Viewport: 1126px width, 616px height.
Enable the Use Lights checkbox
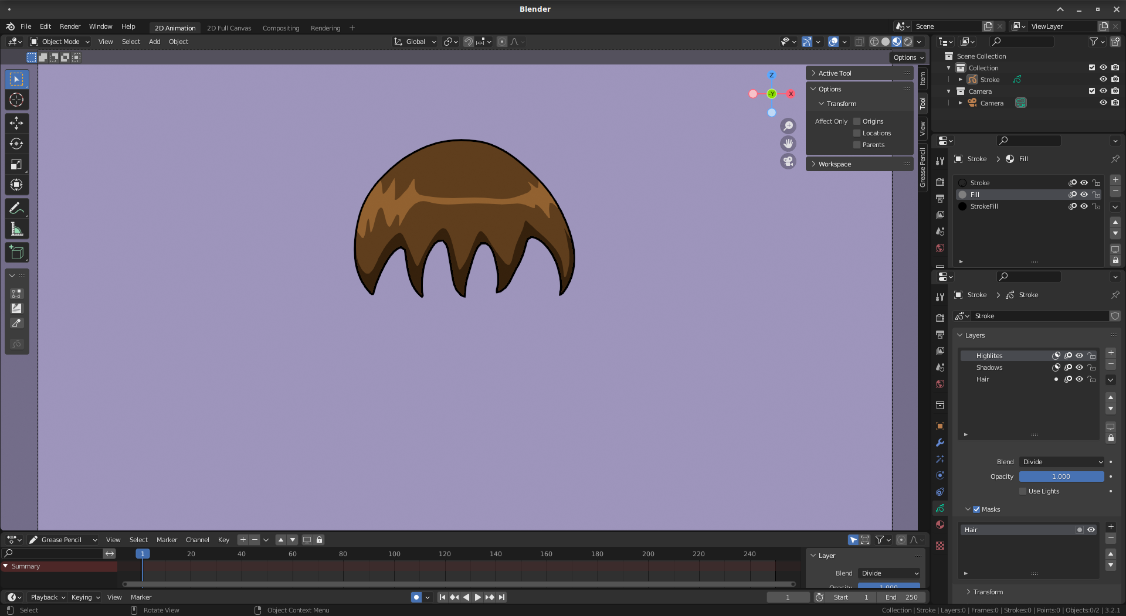click(1023, 491)
